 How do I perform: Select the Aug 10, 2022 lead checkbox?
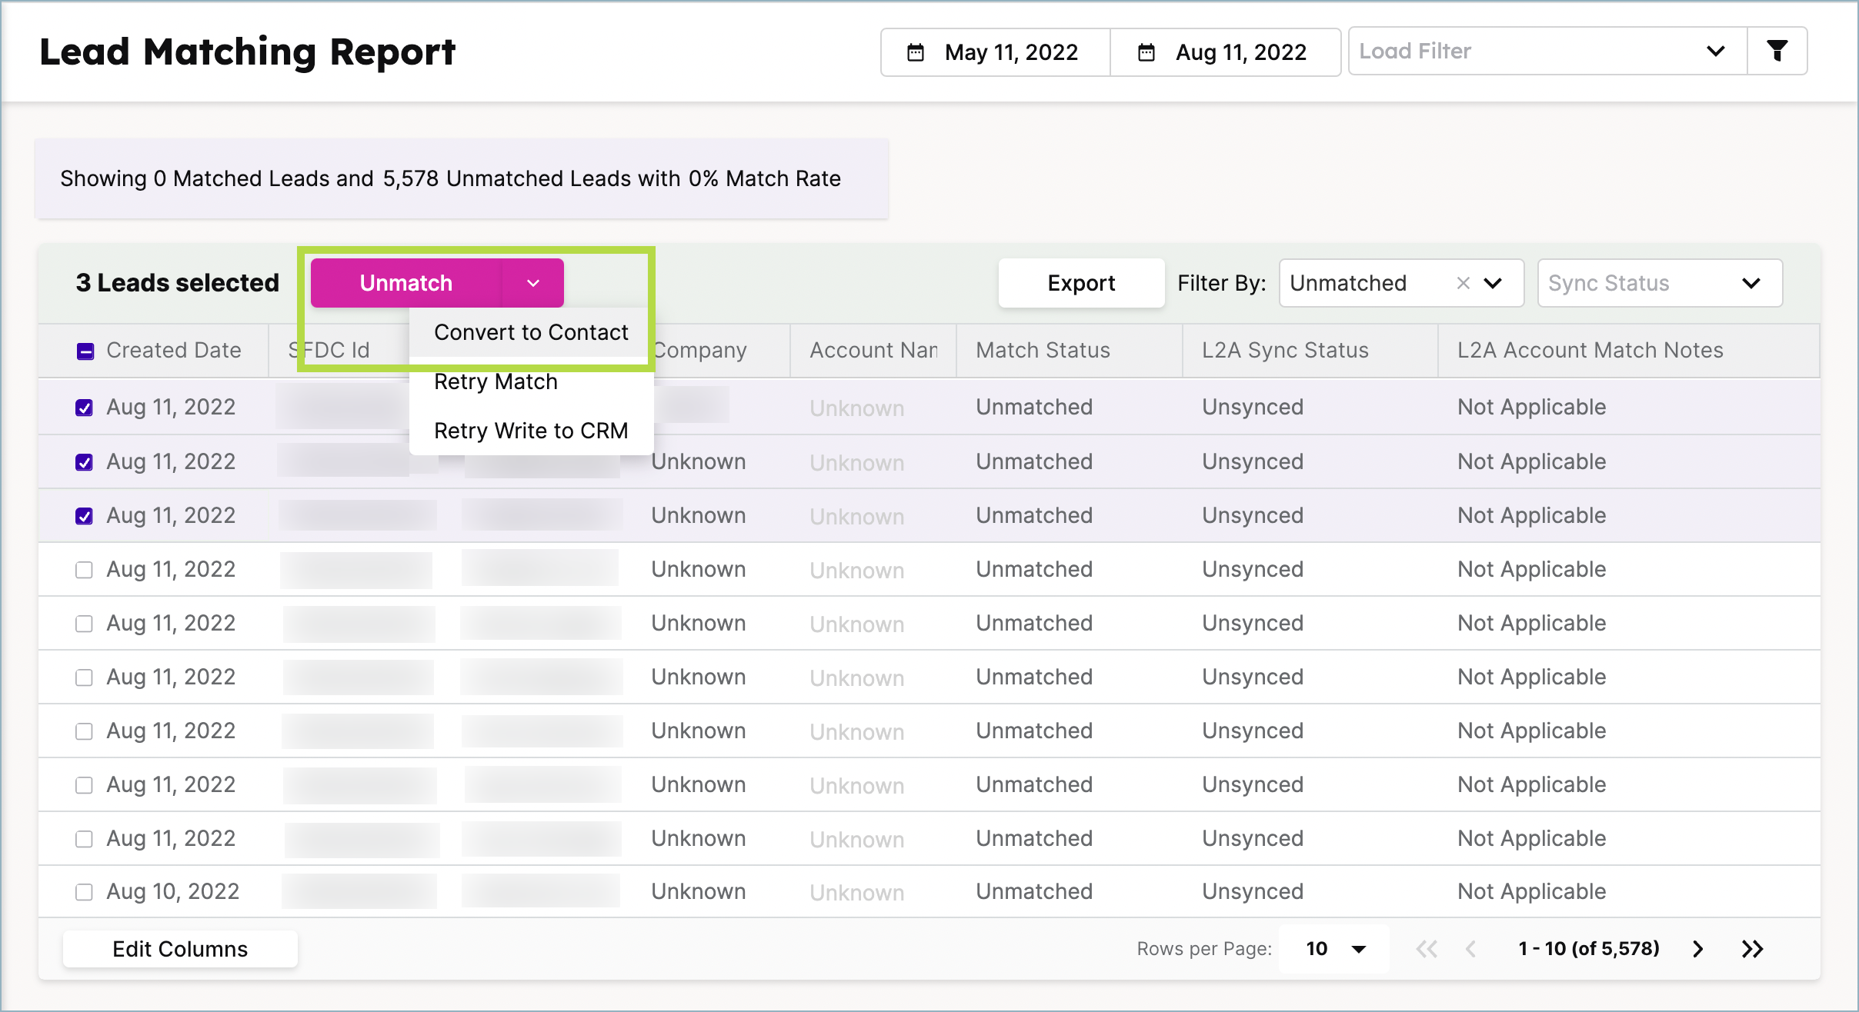point(84,892)
